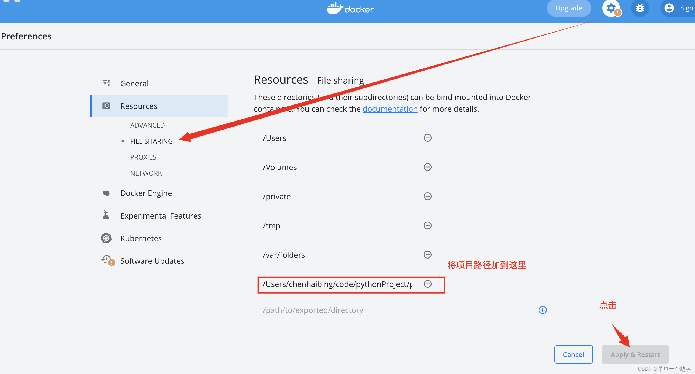This screenshot has height=374, width=695.
Task: Click the Upgrade button
Action: coord(569,8)
